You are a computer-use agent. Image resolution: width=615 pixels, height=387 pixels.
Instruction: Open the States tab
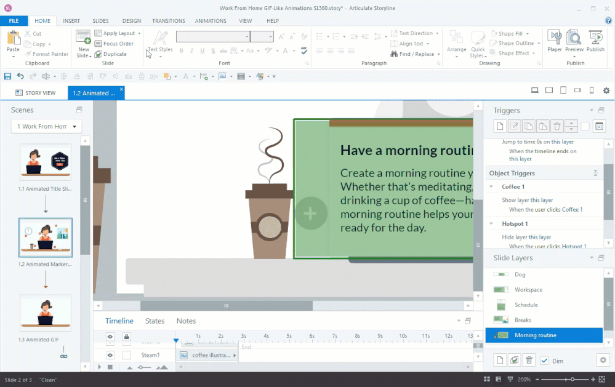[155, 321]
